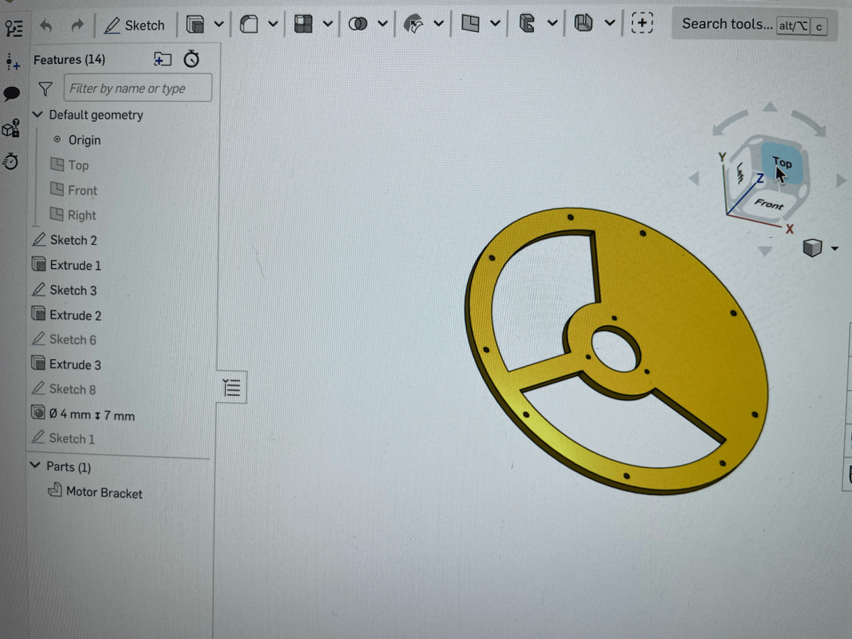Open the pattern tool dropdown arrow

pos(328,24)
